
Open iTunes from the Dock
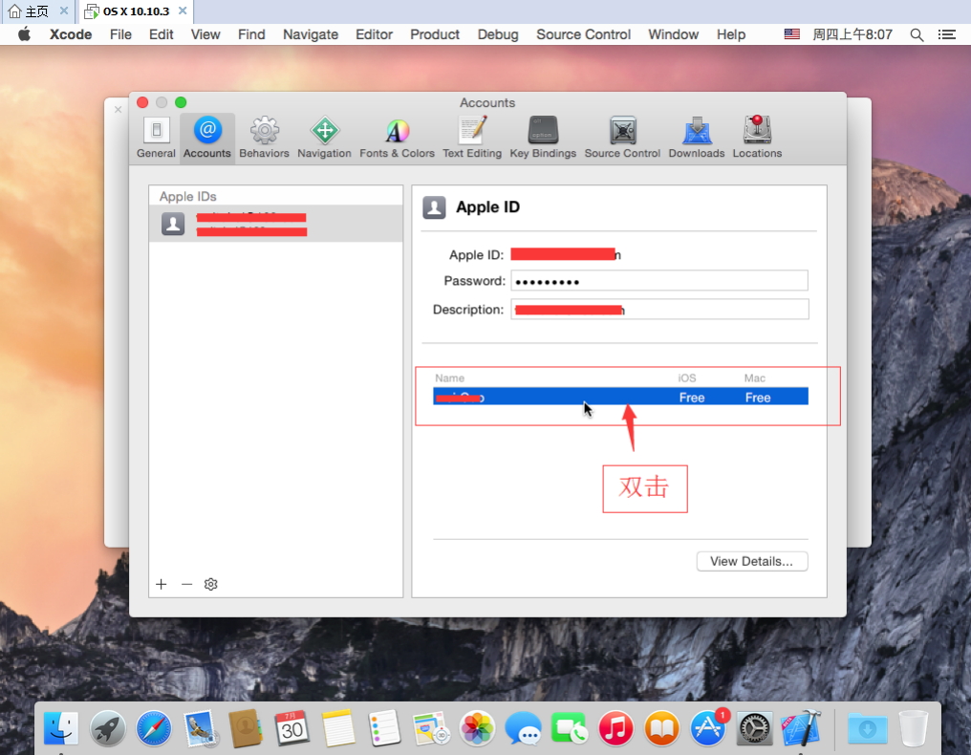pyautogui.click(x=615, y=727)
